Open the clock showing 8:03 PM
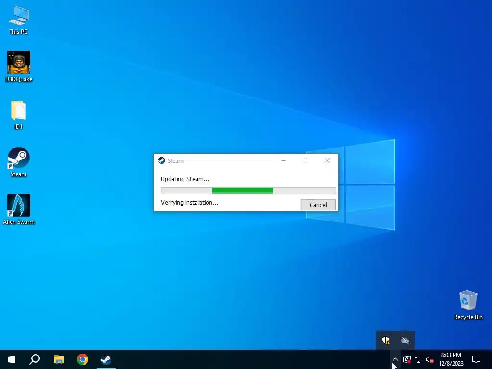492x369 pixels. [x=451, y=359]
